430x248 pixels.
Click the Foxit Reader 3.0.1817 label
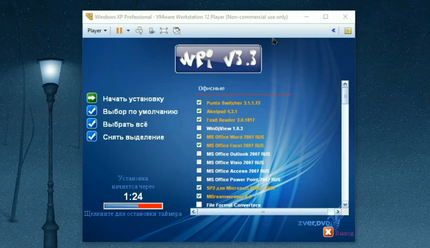tap(230, 120)
